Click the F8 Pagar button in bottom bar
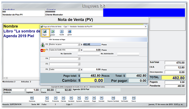 coord(94,98)
